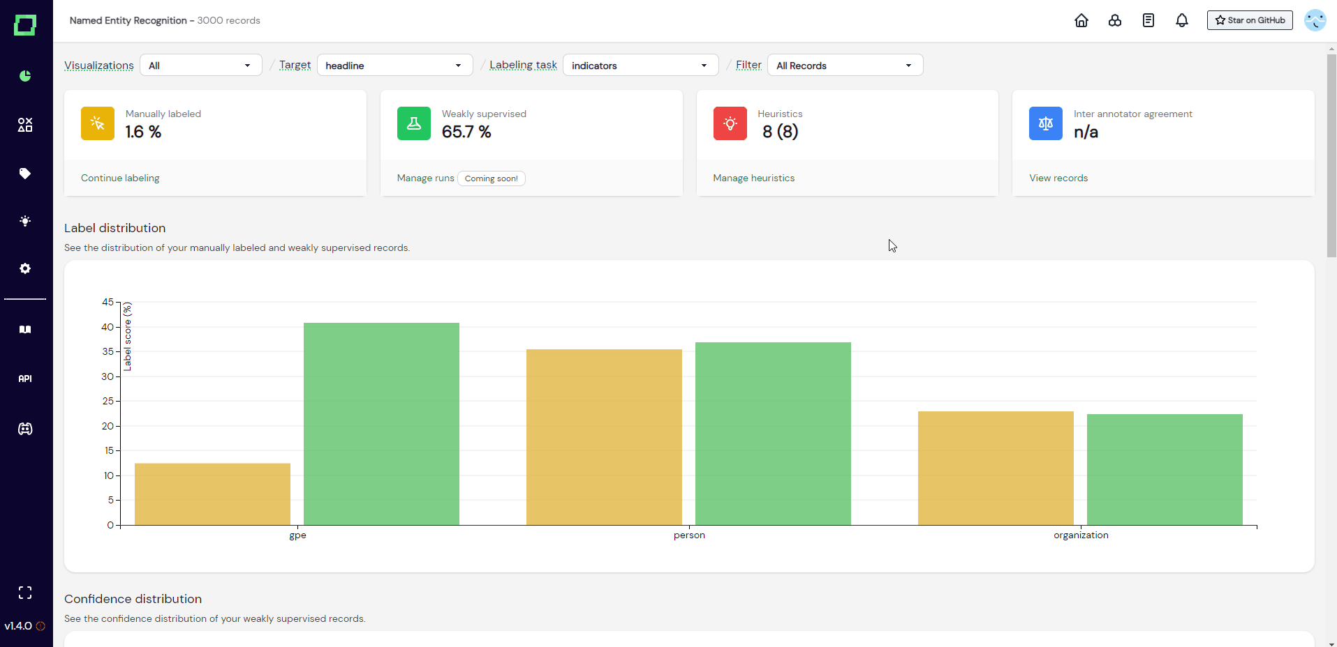
Task: Open the Filter dropdown showing All Records
Action: pos(845,65)
